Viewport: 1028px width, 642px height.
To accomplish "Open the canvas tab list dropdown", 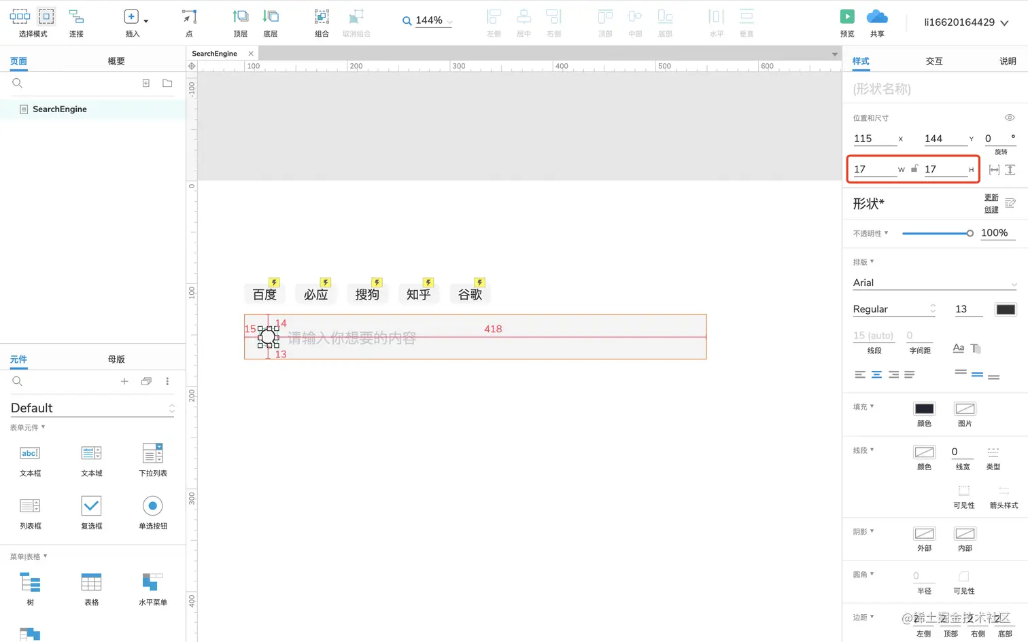I will click(x=834, y=54).
